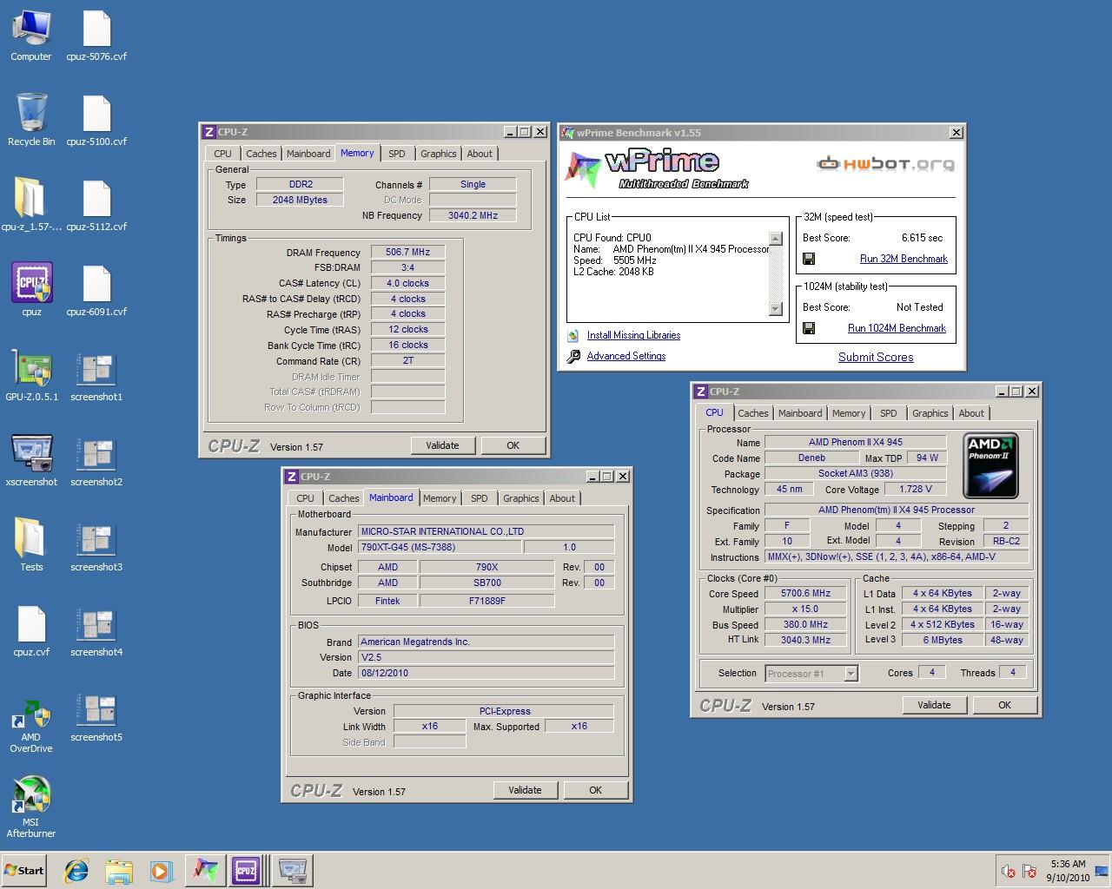Image resolution: width=1112 pixels, height=889 pixels.
Task: Open the screenshot3 image file
Action: (96, 545)
